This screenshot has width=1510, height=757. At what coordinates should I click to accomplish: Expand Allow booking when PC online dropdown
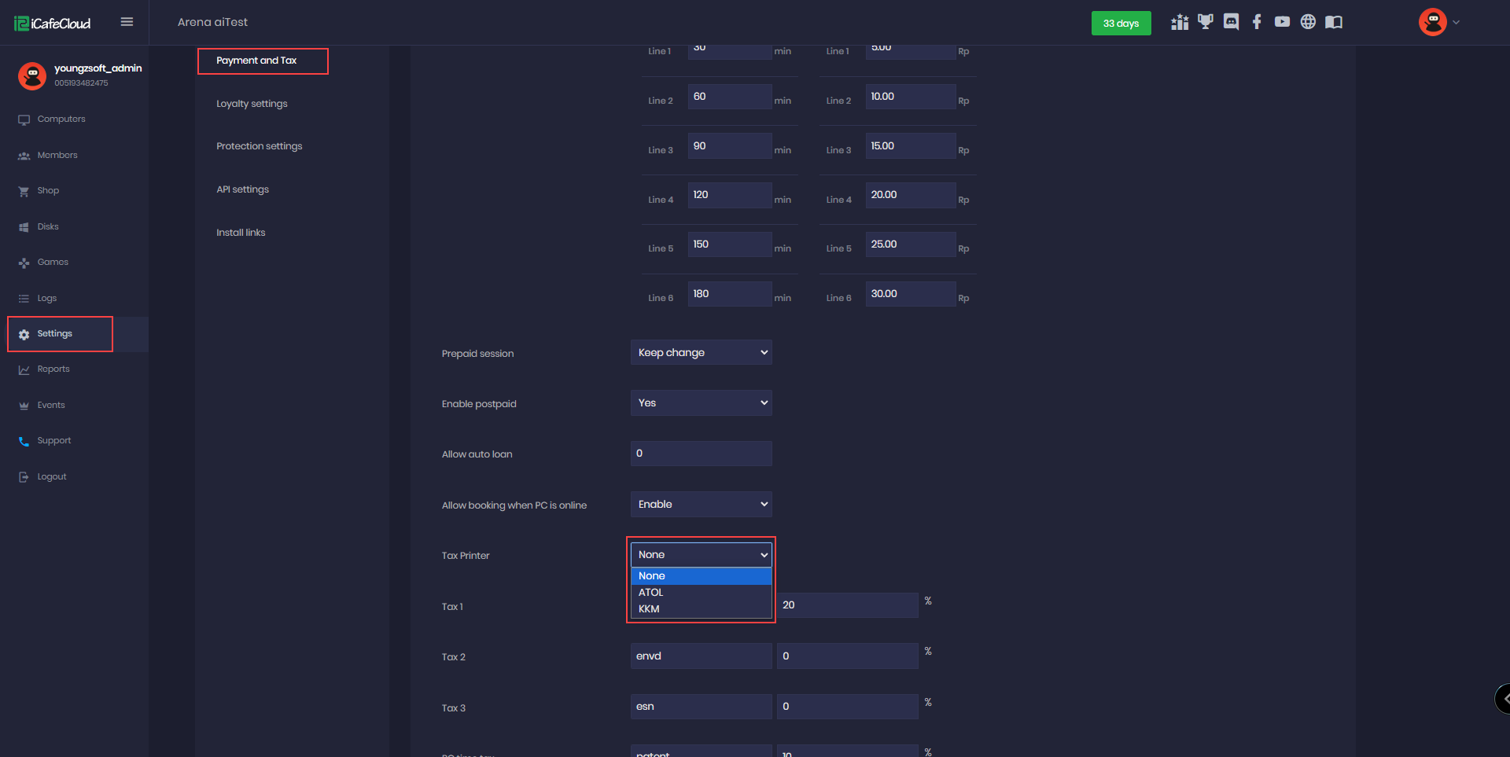[701, 505]
